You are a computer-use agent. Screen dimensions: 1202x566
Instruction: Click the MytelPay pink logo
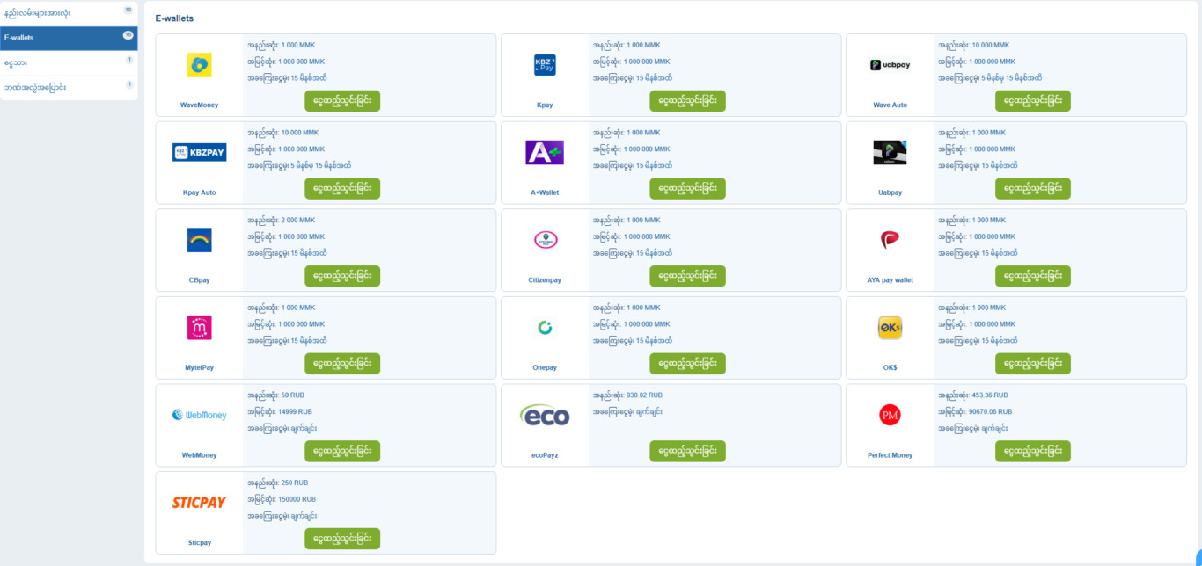(x=199, y=328)
